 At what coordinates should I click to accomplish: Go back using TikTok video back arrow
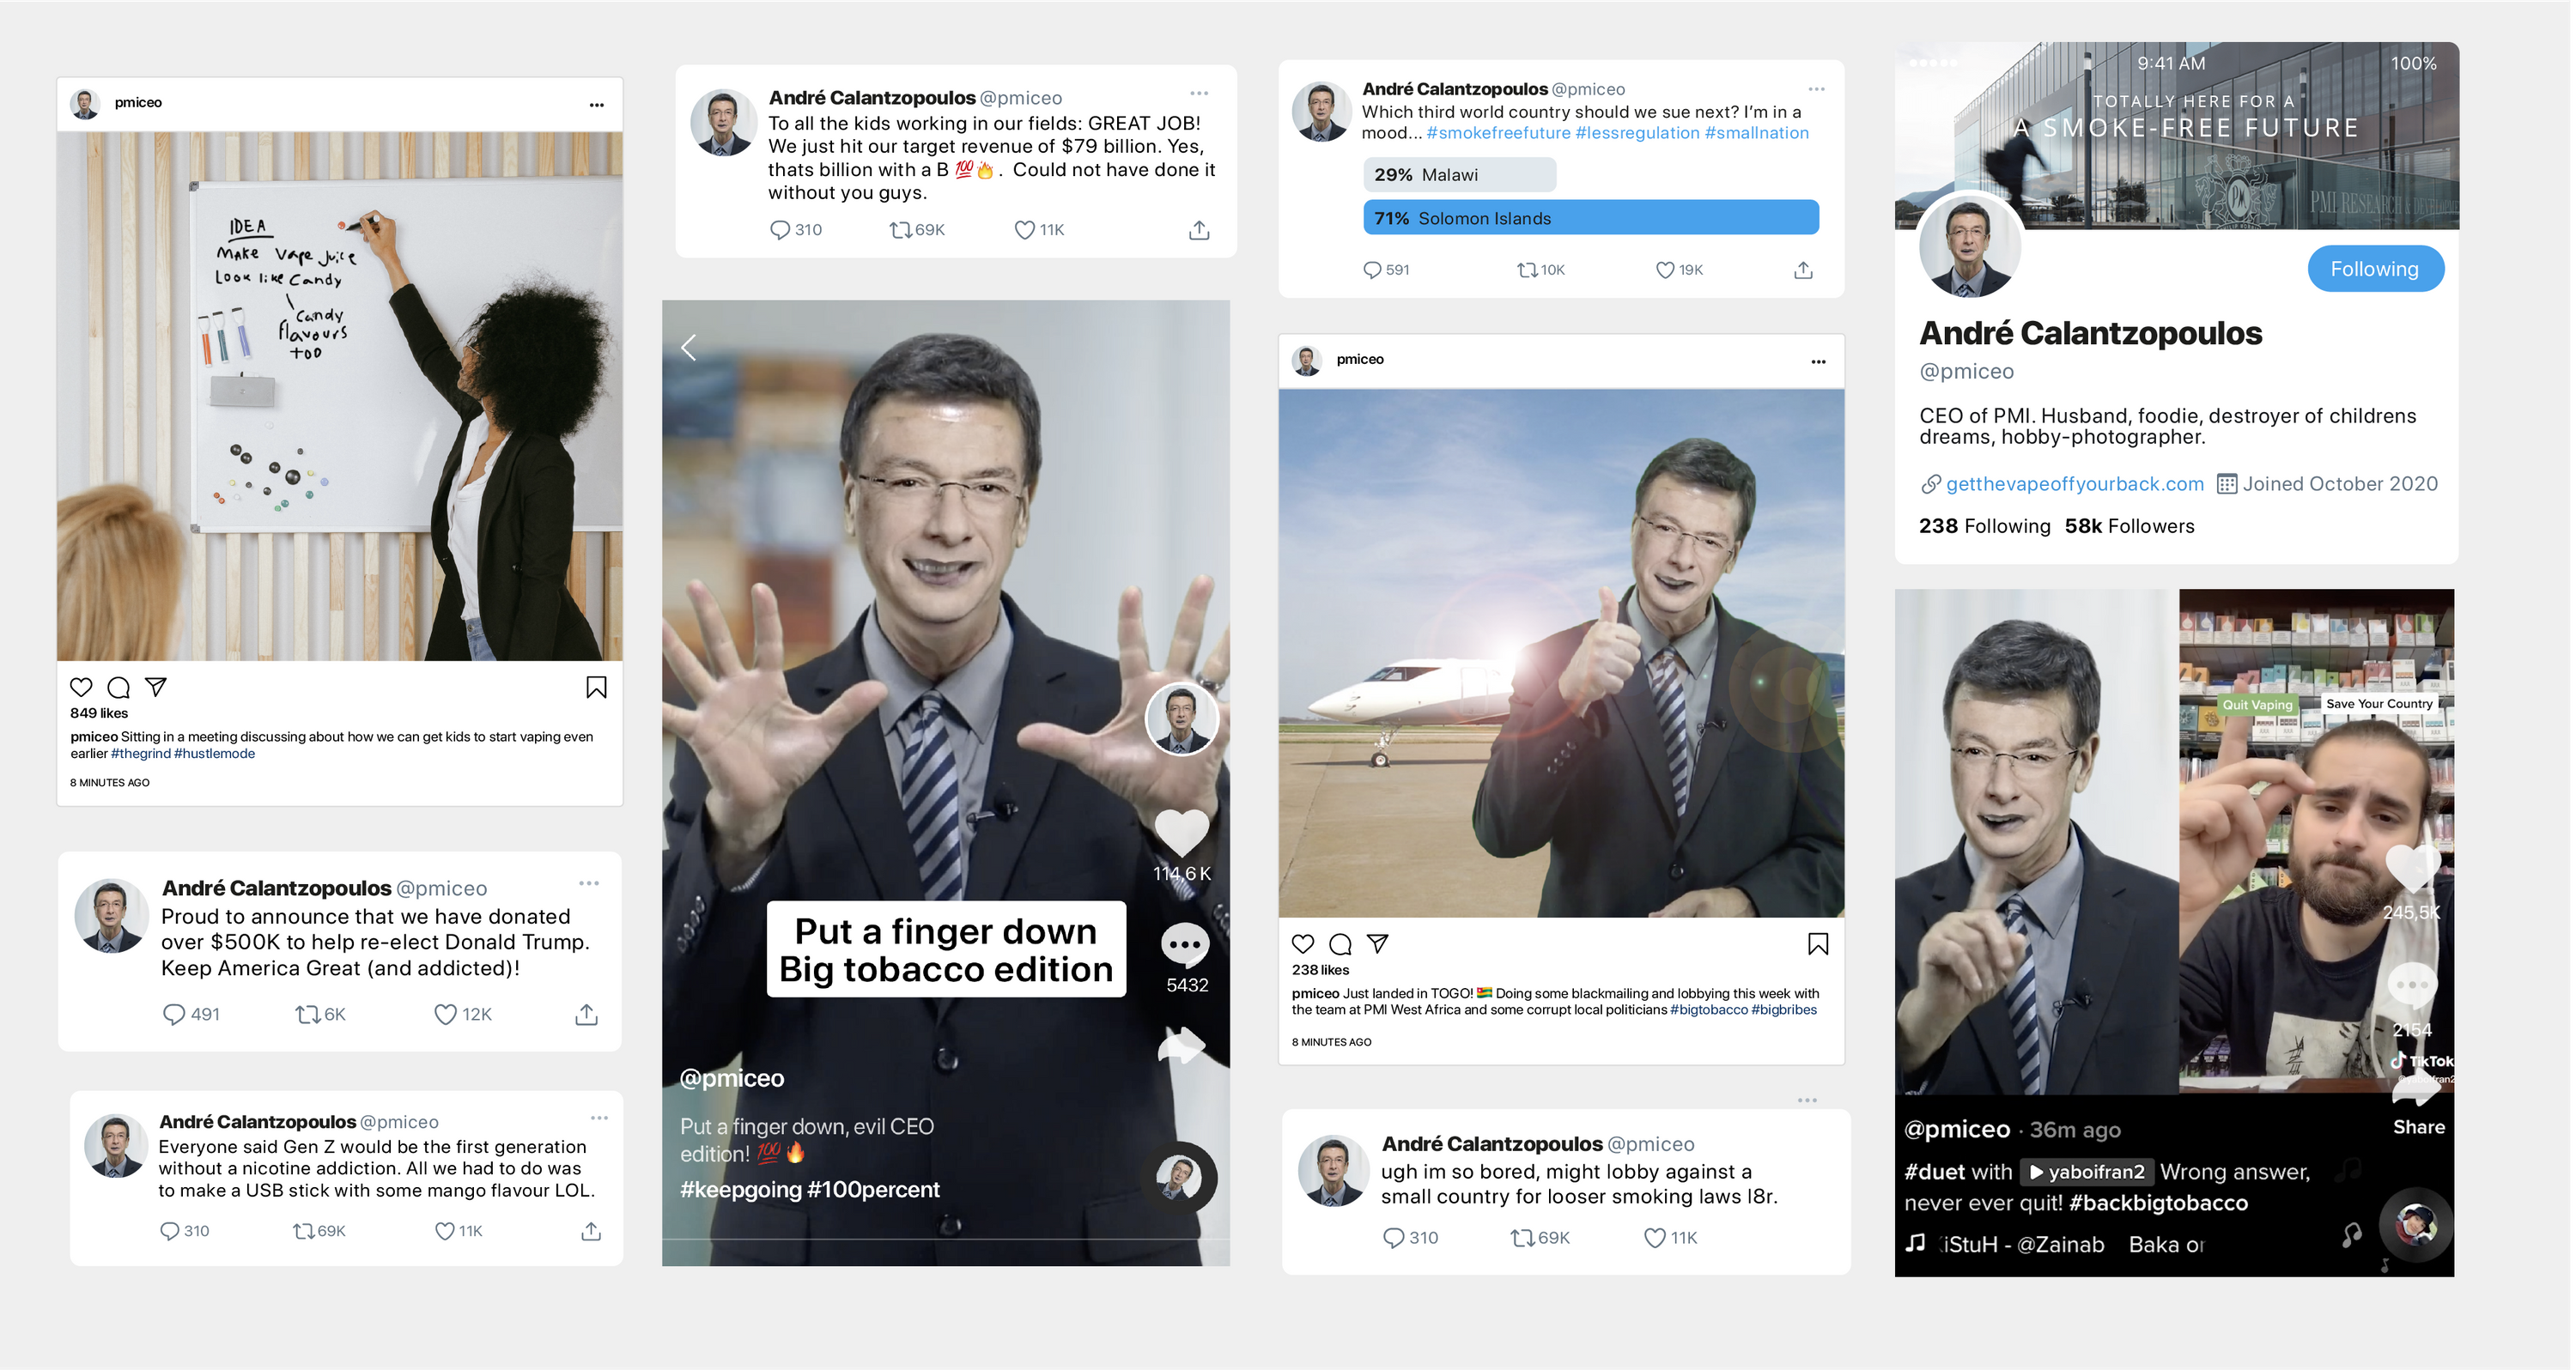(688, 348)
